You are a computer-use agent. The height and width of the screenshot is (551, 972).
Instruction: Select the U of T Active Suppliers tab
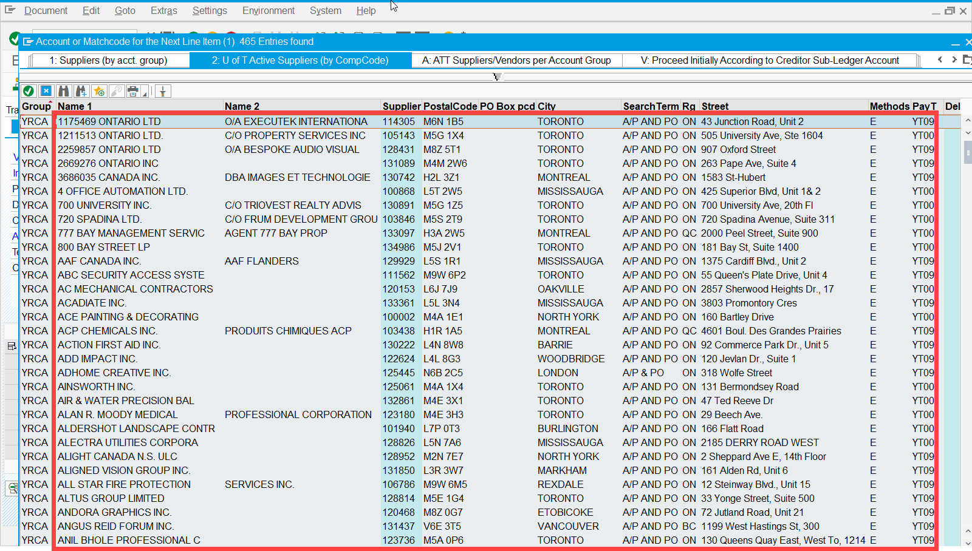300,60
